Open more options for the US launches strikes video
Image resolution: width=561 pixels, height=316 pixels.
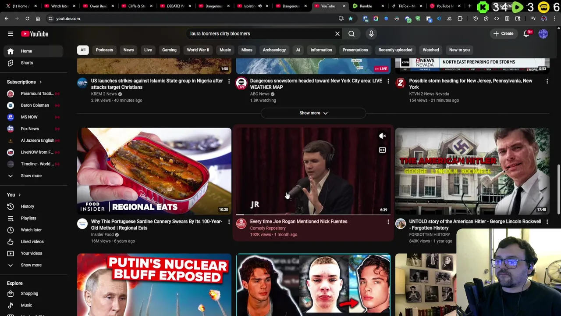point(229,81)
